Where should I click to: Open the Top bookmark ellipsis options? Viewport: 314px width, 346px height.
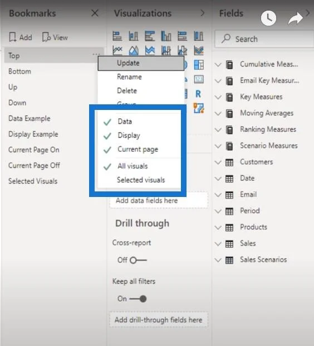coord(96,54)
